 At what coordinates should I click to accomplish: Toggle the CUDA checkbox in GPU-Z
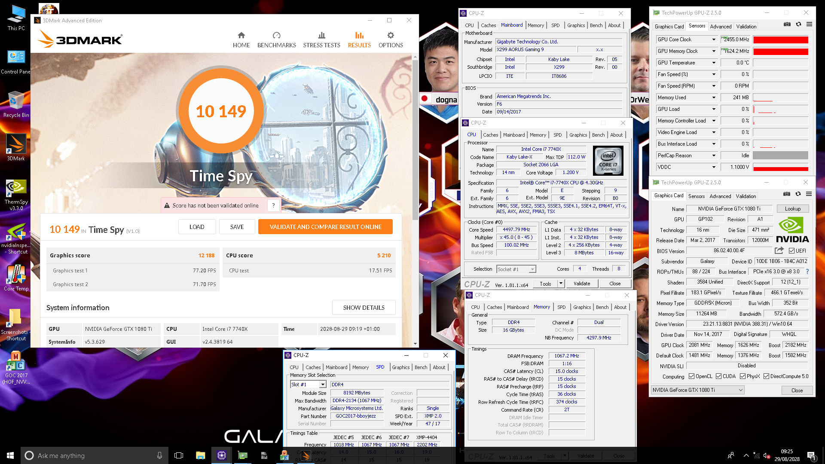[x=718, y=376]
